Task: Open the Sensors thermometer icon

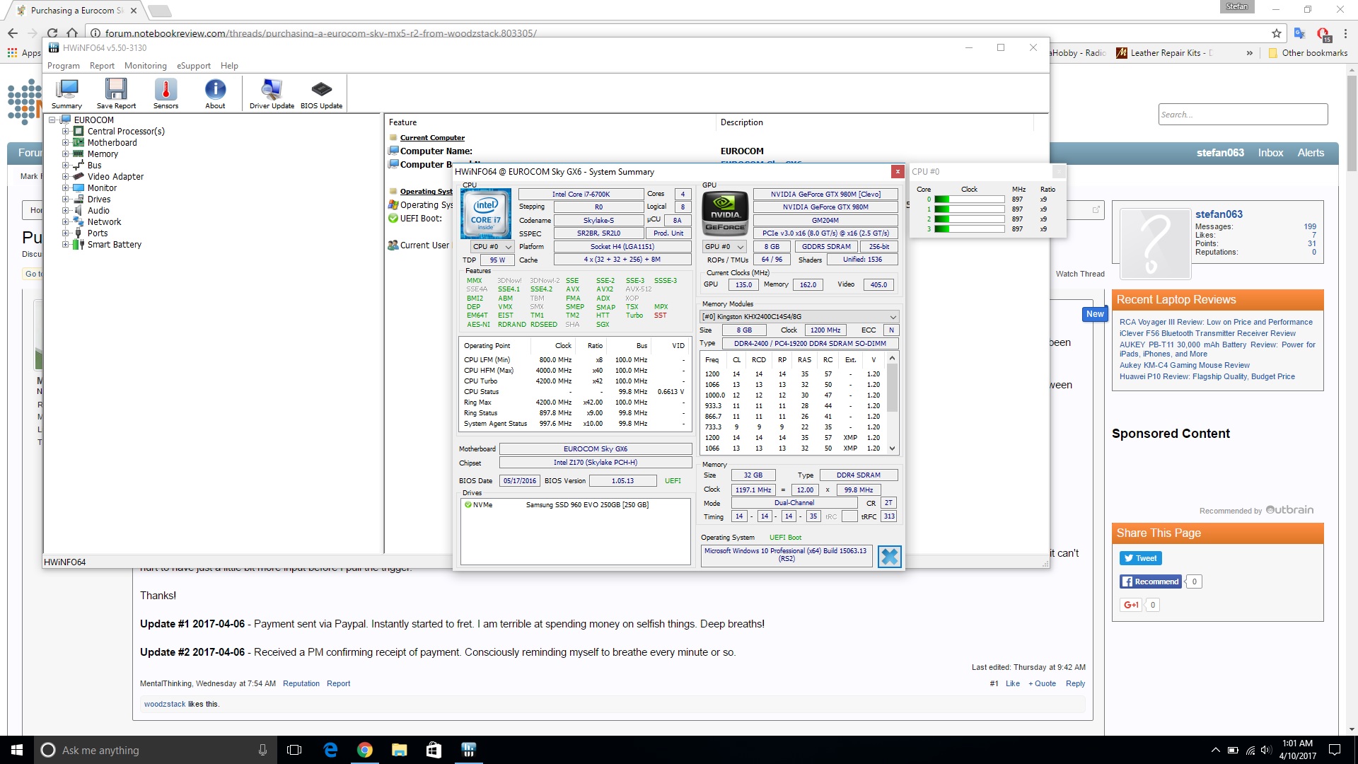Action: (166, 93)
